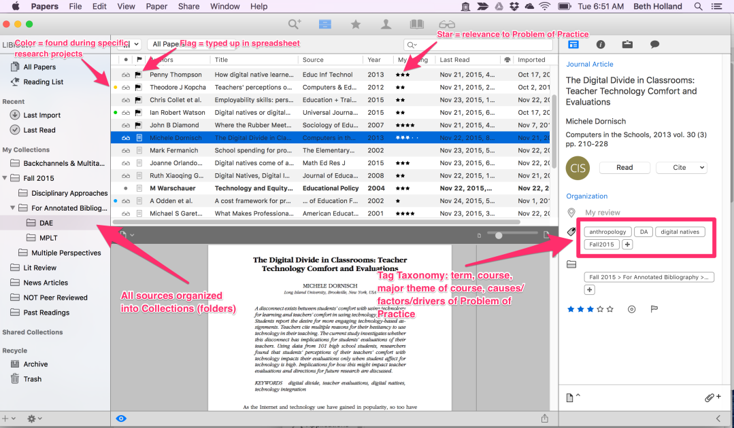Viewport: 734px width, 428px height.
Task: Click the Fall2015 tag
Action: click(x=601, y=245)
